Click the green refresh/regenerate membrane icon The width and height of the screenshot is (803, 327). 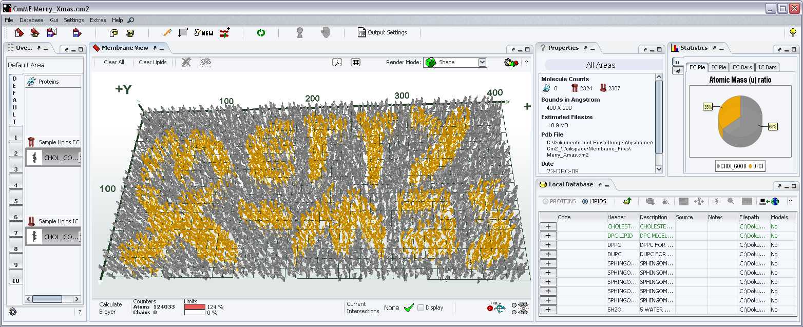(x=261, y=32)
